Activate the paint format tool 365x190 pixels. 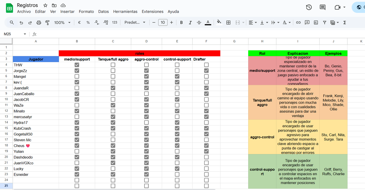[x=47, y=23]
